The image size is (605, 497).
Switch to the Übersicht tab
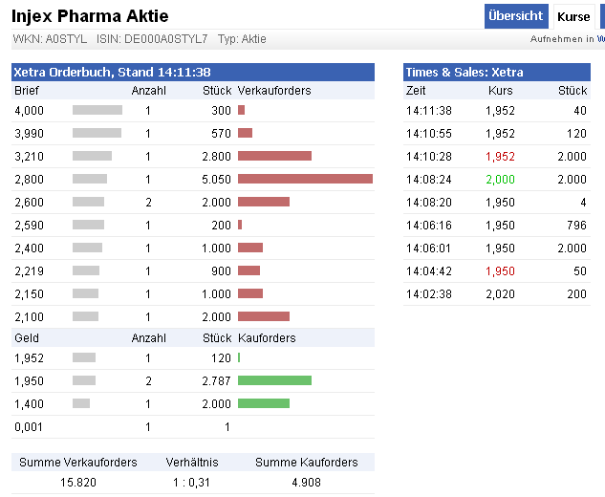[515, 16]
